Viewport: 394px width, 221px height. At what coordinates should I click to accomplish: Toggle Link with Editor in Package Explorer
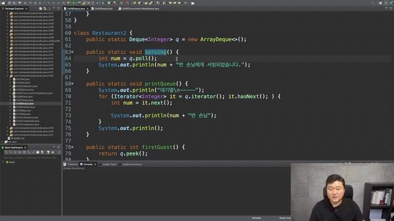coord(45,9)
